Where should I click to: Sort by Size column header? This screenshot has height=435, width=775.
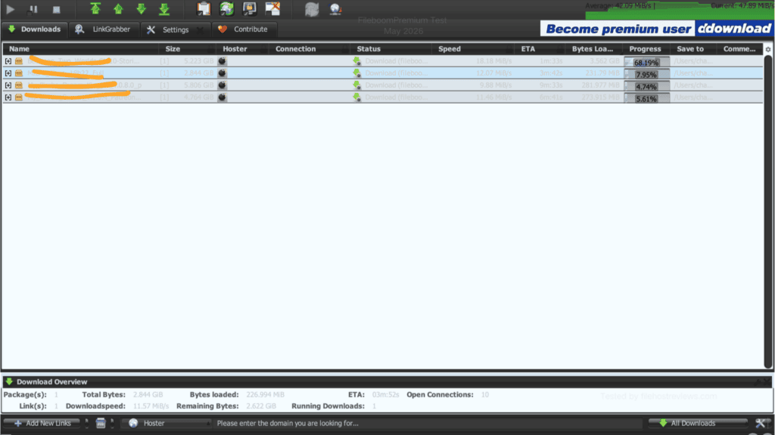(188, 49)
